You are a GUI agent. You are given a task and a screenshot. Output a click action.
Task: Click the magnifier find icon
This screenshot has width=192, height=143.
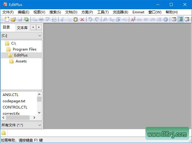coord(105,19)
